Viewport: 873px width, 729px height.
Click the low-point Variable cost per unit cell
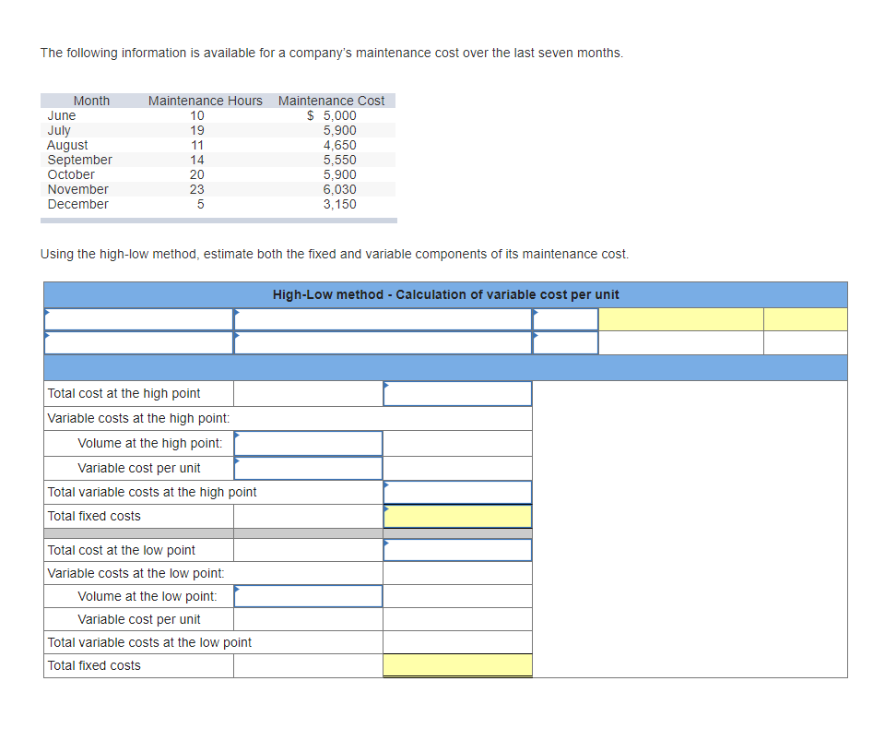point(309,619)
